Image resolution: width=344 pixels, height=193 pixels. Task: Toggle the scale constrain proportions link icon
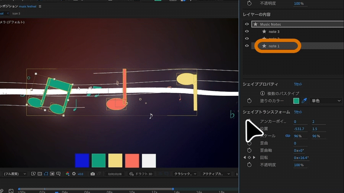(x=287, y=136)
